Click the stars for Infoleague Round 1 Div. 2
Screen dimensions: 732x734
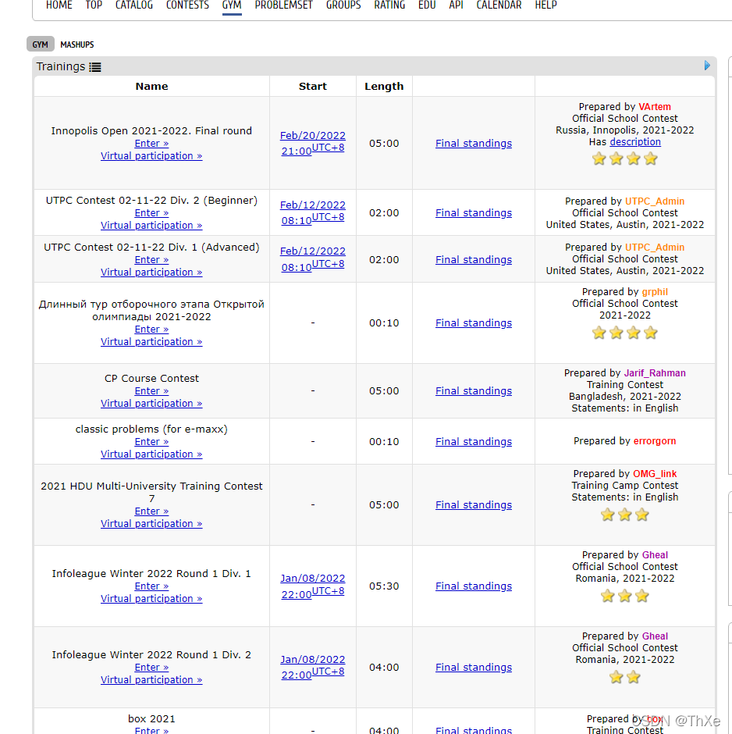point(624,677)
